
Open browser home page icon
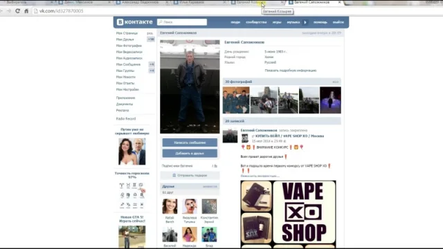click(x=26, y=11)
